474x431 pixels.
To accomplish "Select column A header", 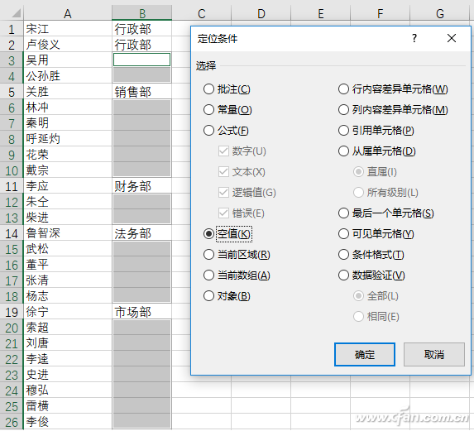I will (68, 13).
